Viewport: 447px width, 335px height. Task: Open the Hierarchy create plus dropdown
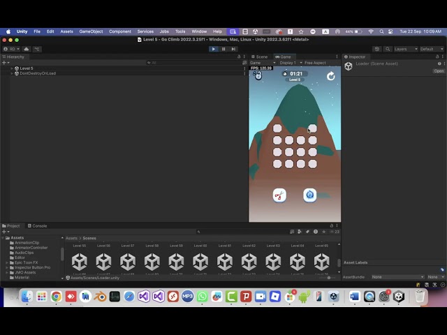tap(6, 62)
